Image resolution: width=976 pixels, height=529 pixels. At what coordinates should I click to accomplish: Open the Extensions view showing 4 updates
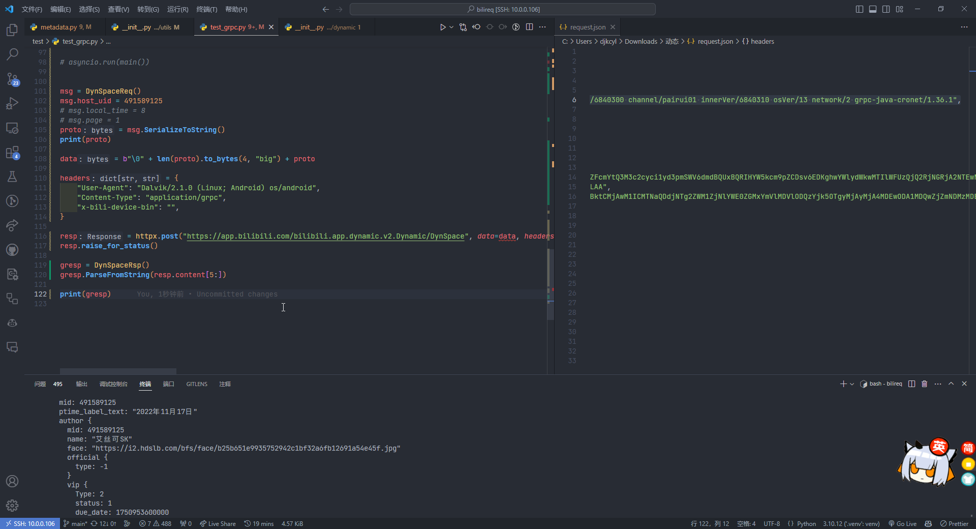[12, 153]
